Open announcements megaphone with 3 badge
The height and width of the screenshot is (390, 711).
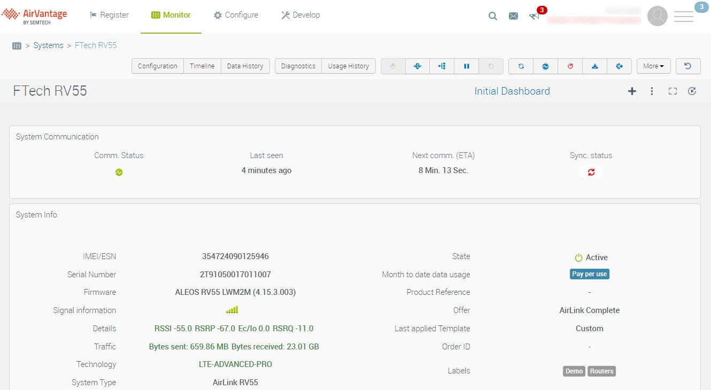534,16
